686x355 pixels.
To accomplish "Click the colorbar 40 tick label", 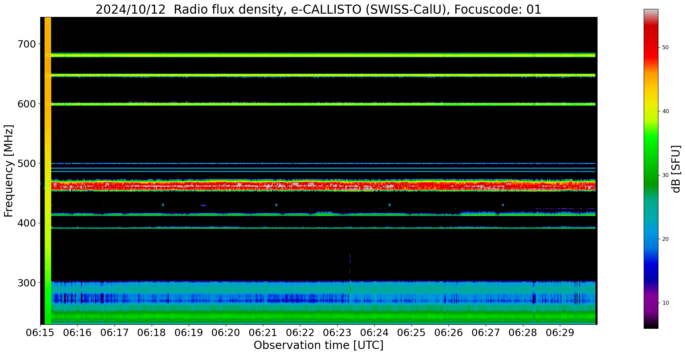I will pos(665,111).
